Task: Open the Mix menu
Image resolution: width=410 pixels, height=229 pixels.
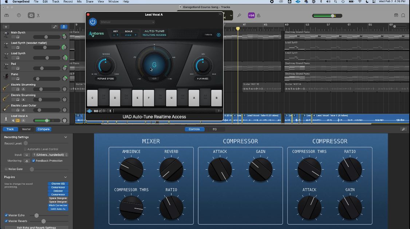Action: tap(79, 2)
